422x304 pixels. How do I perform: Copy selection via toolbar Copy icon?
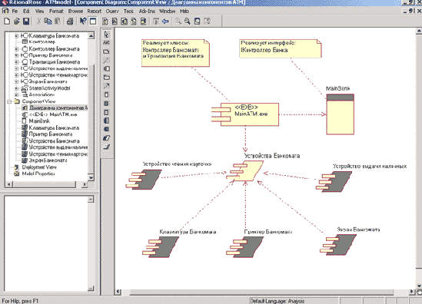pos(48,21)
